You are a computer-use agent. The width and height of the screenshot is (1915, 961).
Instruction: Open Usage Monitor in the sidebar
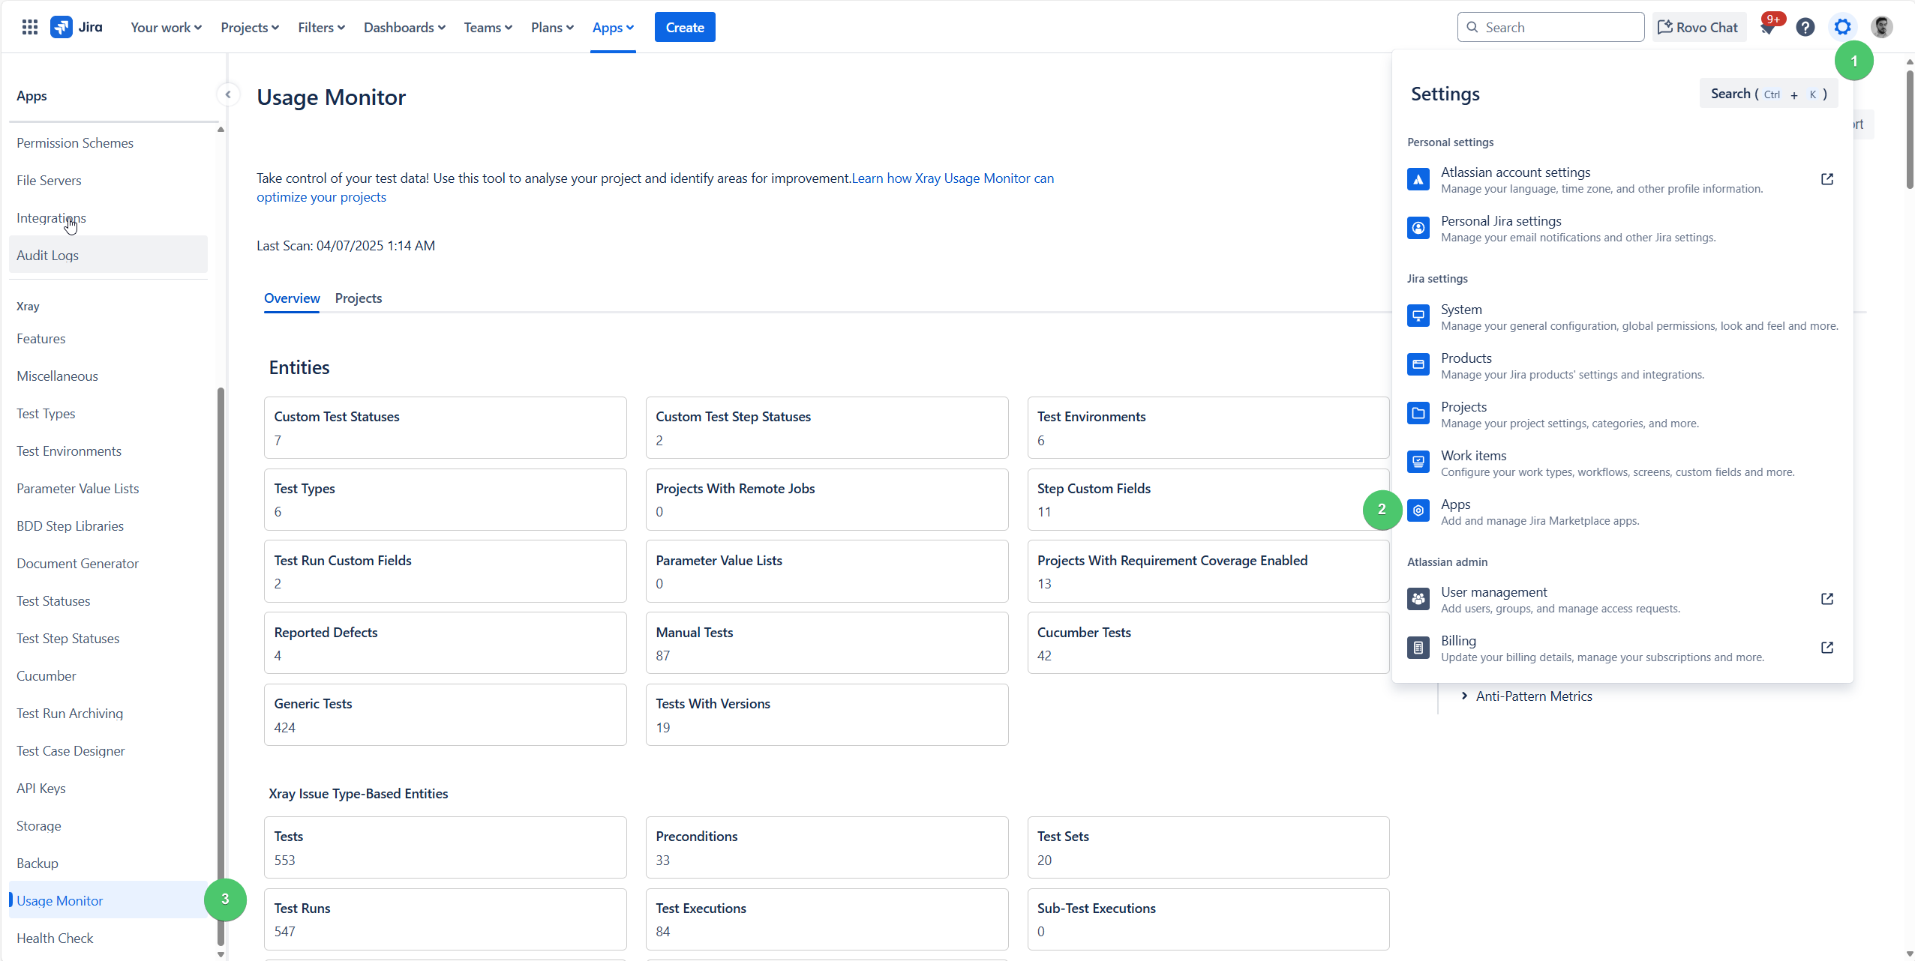point(108,900)
